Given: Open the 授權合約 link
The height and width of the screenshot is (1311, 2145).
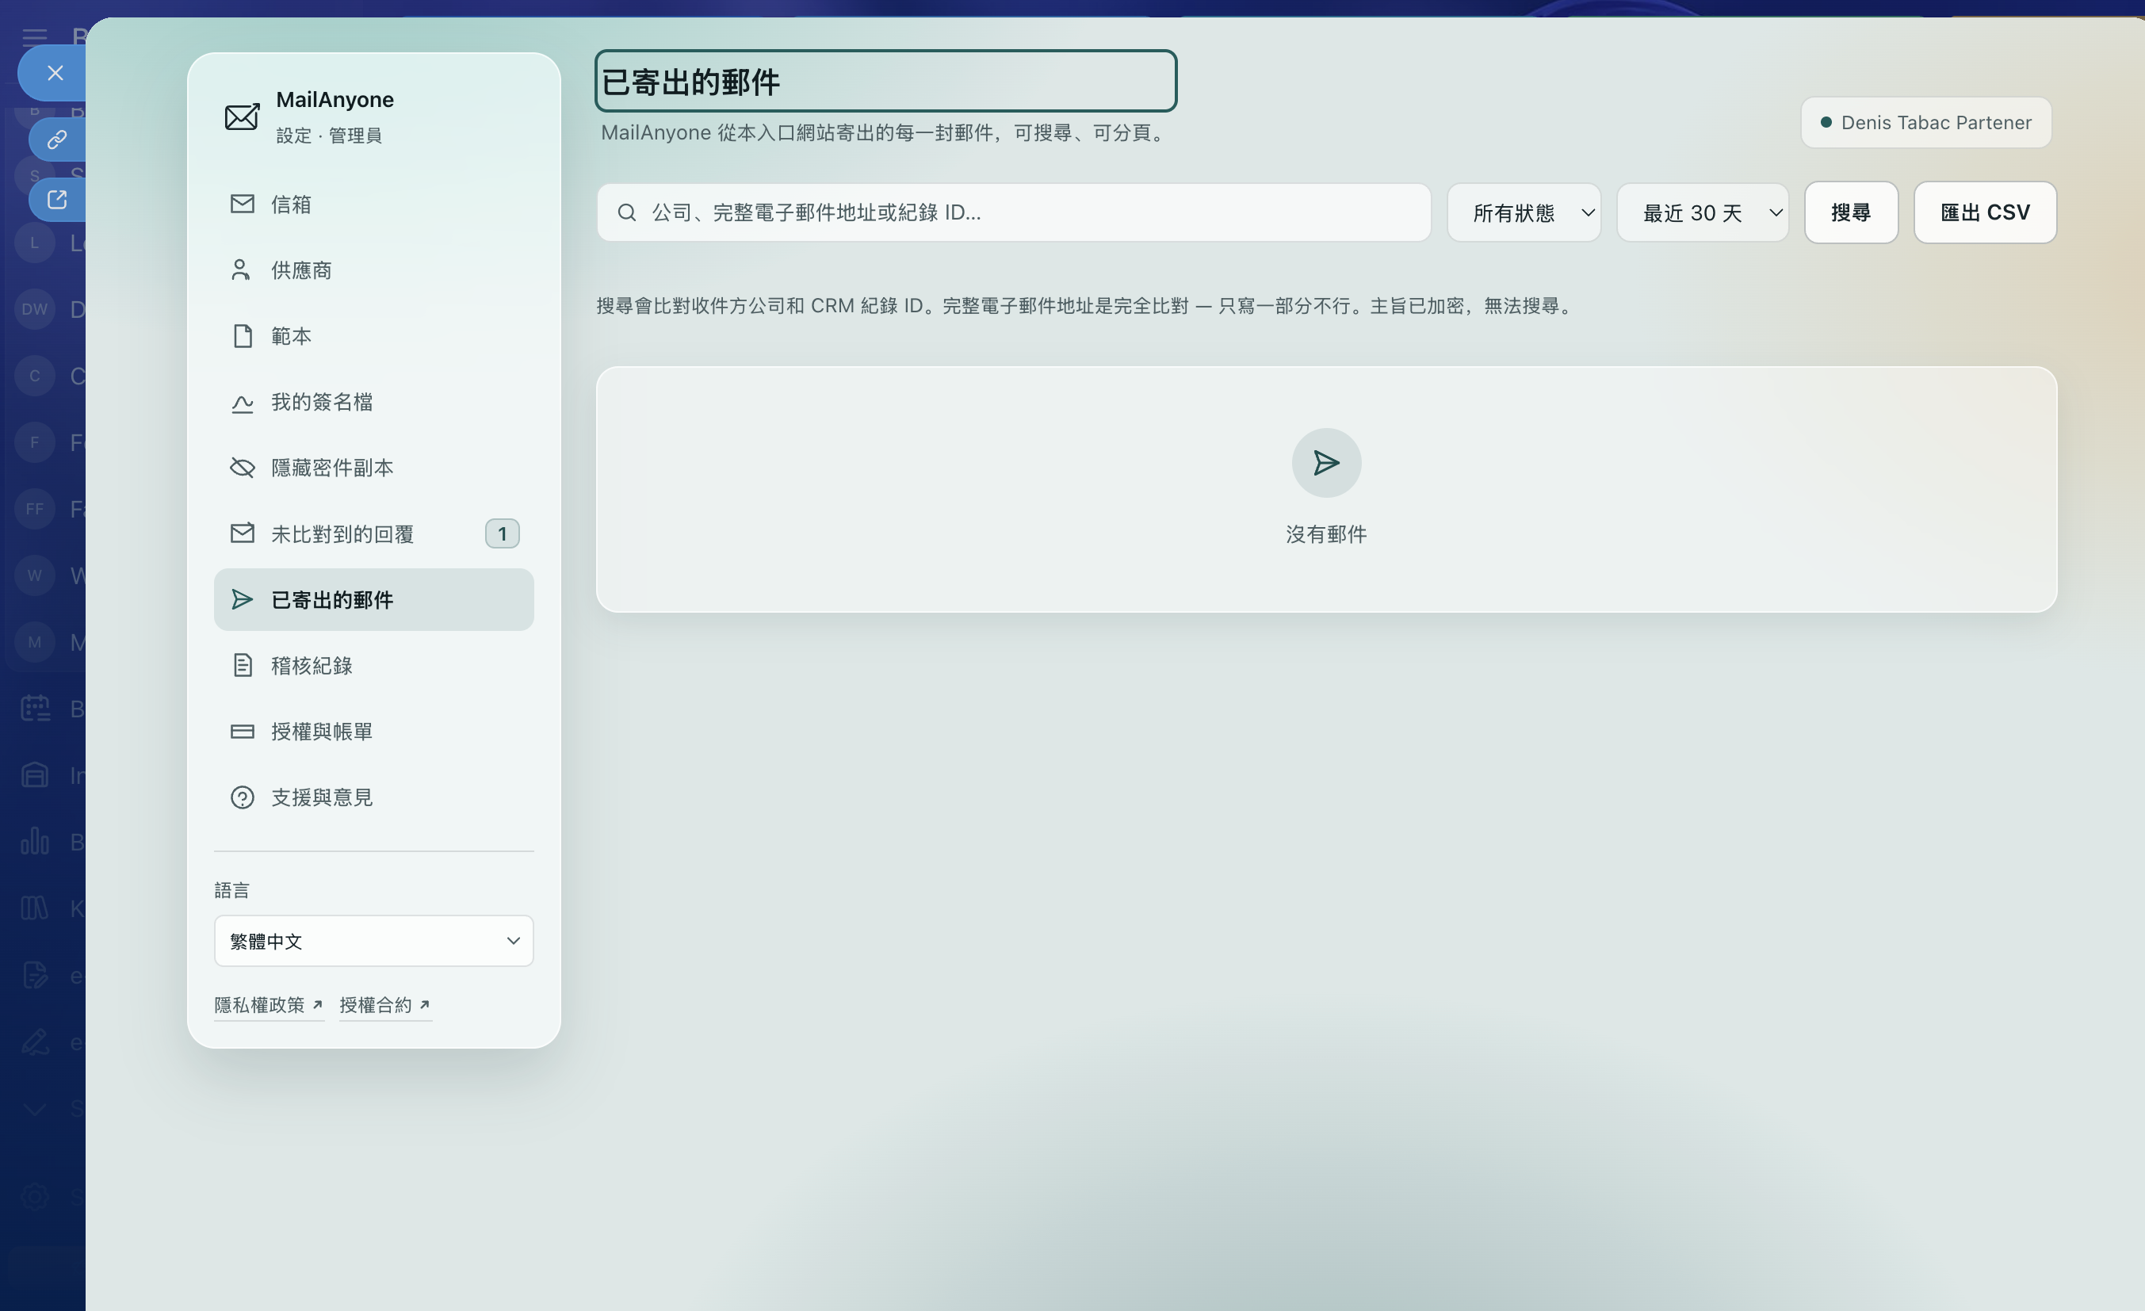Looking at the screenshot, I should pyautogui.click(x=386, y=1006).
